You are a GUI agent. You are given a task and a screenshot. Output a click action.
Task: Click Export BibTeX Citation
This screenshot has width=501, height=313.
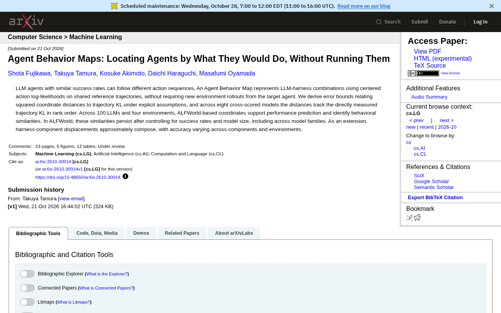(x=435, y=198)
